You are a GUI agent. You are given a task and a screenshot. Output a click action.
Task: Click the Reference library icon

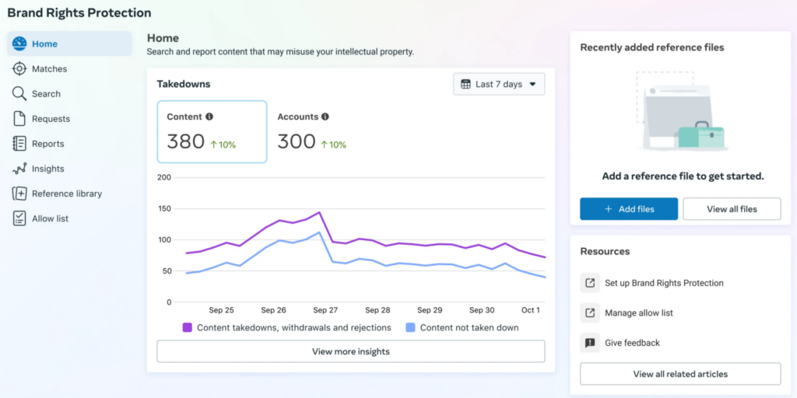tap(19, 194)
